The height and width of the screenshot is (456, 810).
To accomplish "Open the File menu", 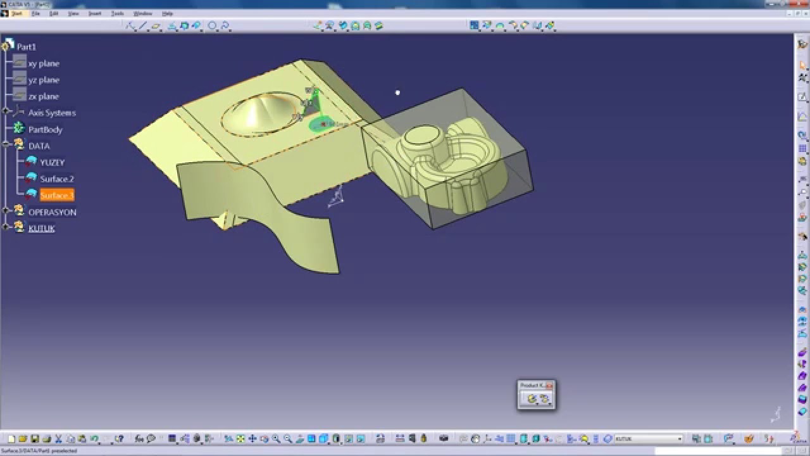I will click(x=35, y=13).
